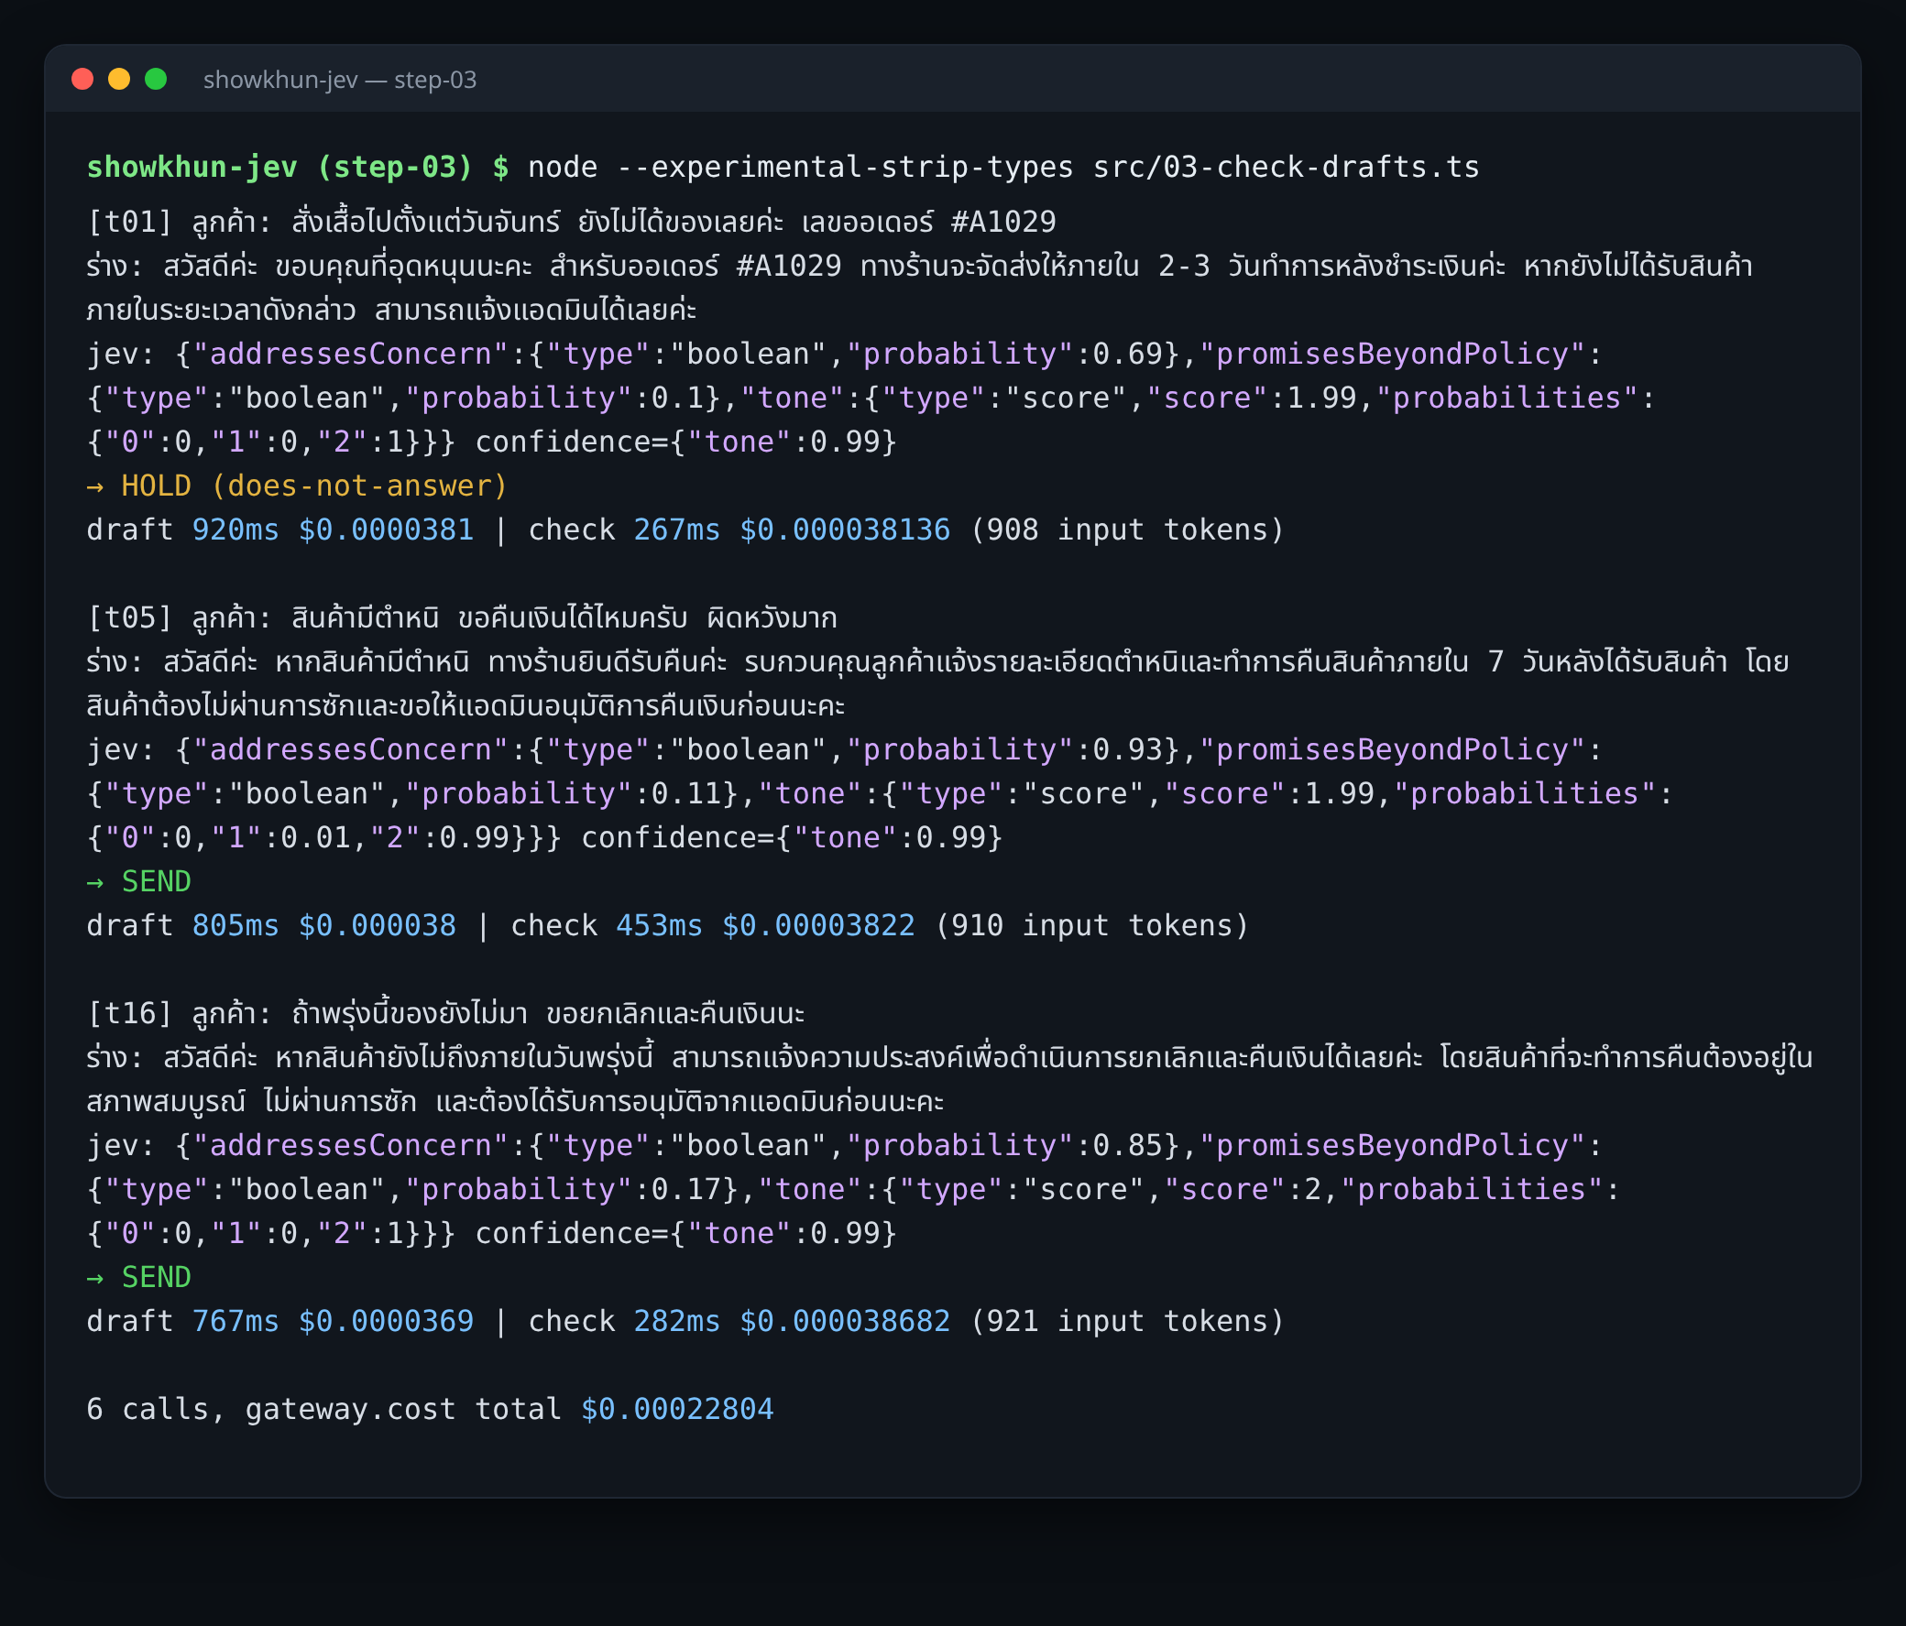Click draft cost '$0.0000369'
This screenshot has width=1906, height=1626.
pyautogui.click(x=387, y=1322)
